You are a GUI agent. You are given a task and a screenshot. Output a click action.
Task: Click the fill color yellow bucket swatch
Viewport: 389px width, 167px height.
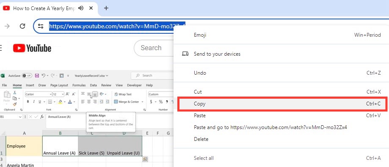pos(60,102)
